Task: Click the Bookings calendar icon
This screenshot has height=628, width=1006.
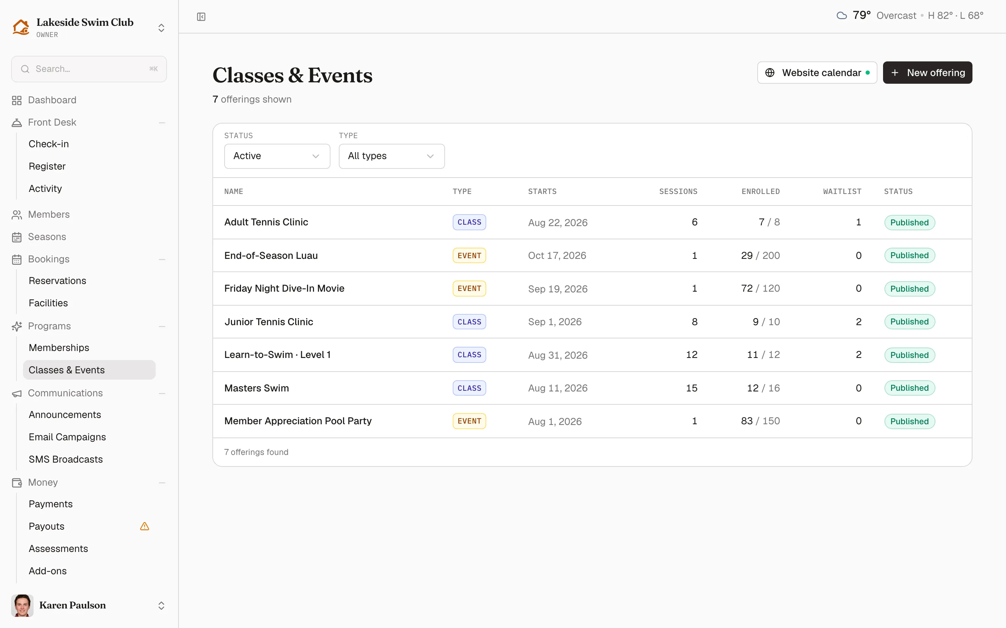Action: click(17, 260)
